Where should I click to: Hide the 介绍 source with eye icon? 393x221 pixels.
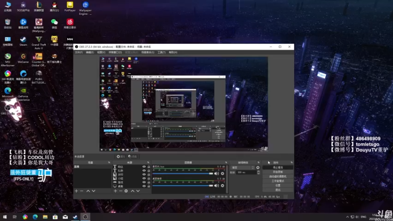coord(144,178)
